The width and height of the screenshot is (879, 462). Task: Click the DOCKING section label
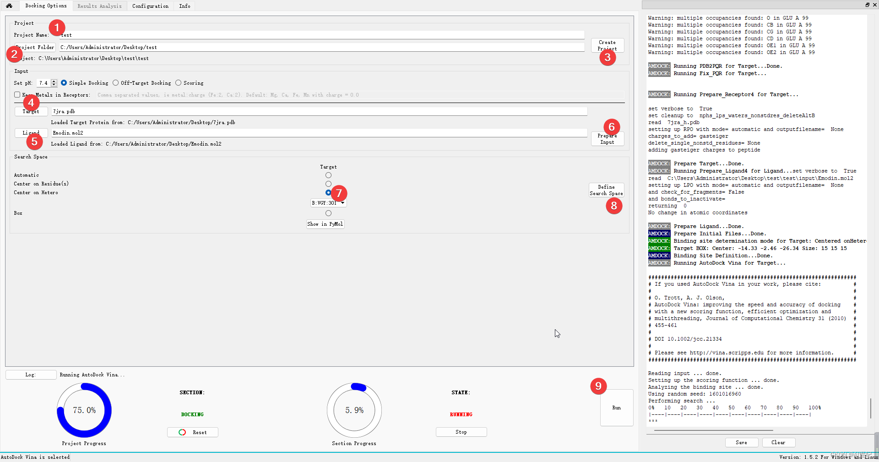(x=192, y=414)
